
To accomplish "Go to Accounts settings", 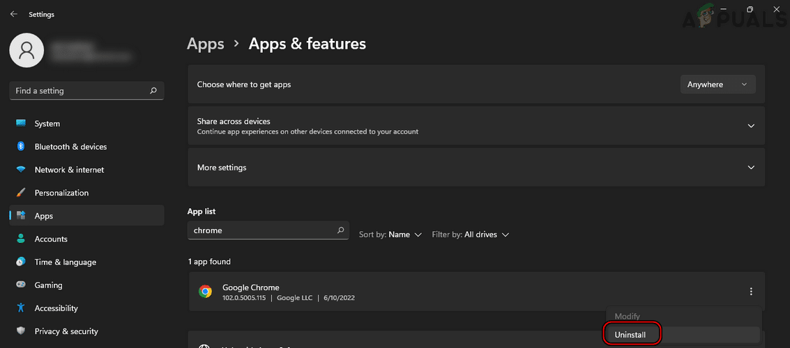I will click(51, 239).
